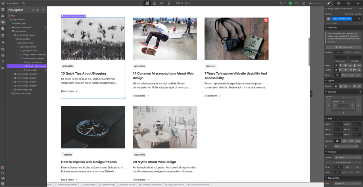Open the Position Static dropdown
The image size is (363, 187).
point(348,158)
